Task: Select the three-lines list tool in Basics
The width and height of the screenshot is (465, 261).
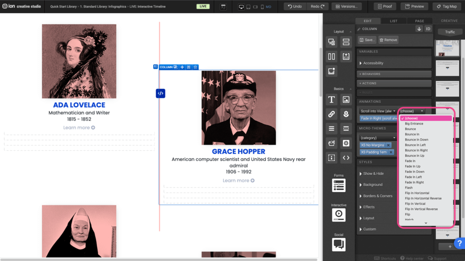Action: coord(331,128)
